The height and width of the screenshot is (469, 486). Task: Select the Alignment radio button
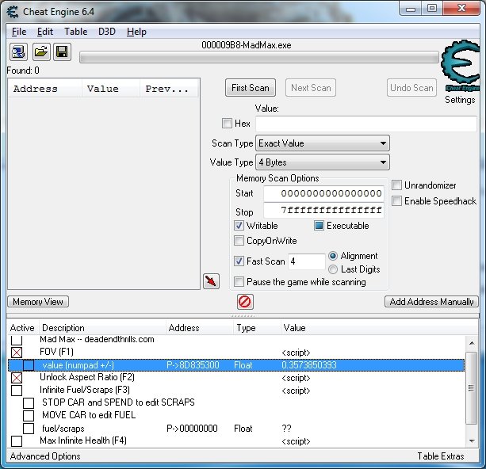[333, 256]
